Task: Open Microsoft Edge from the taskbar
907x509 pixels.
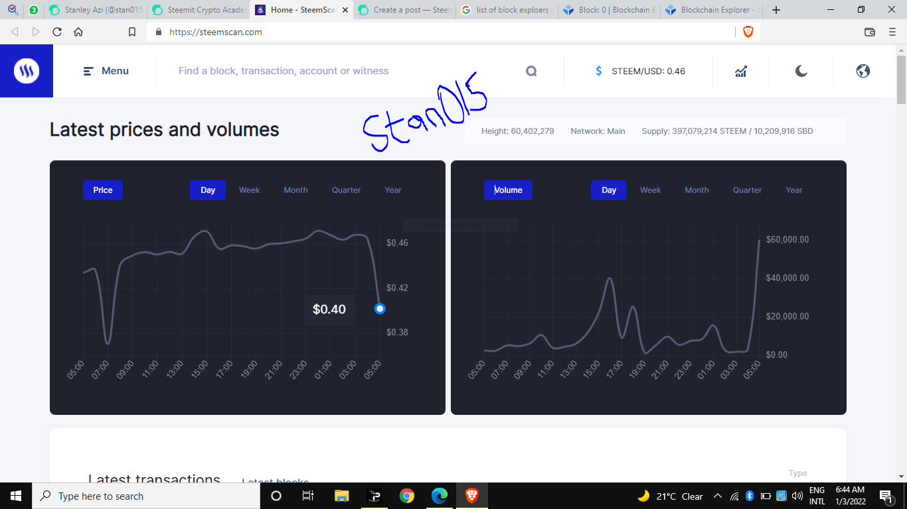Action: 440,496
